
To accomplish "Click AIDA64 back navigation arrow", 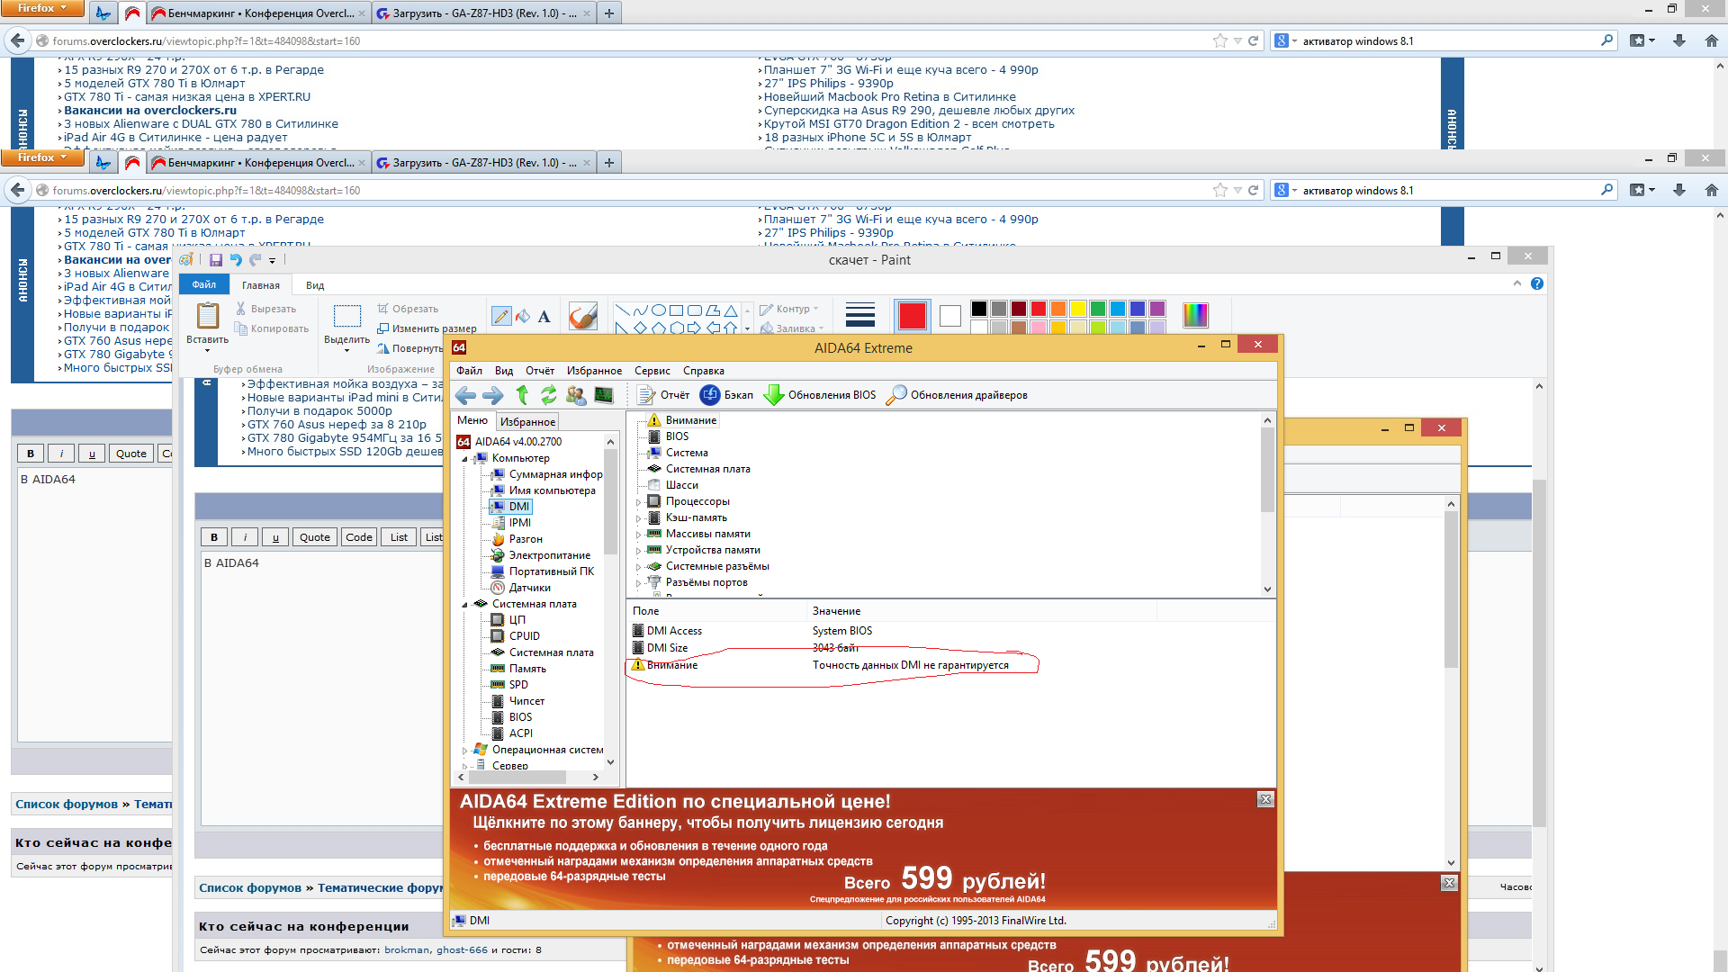I will pyautogui.click(x=465, y=395).
